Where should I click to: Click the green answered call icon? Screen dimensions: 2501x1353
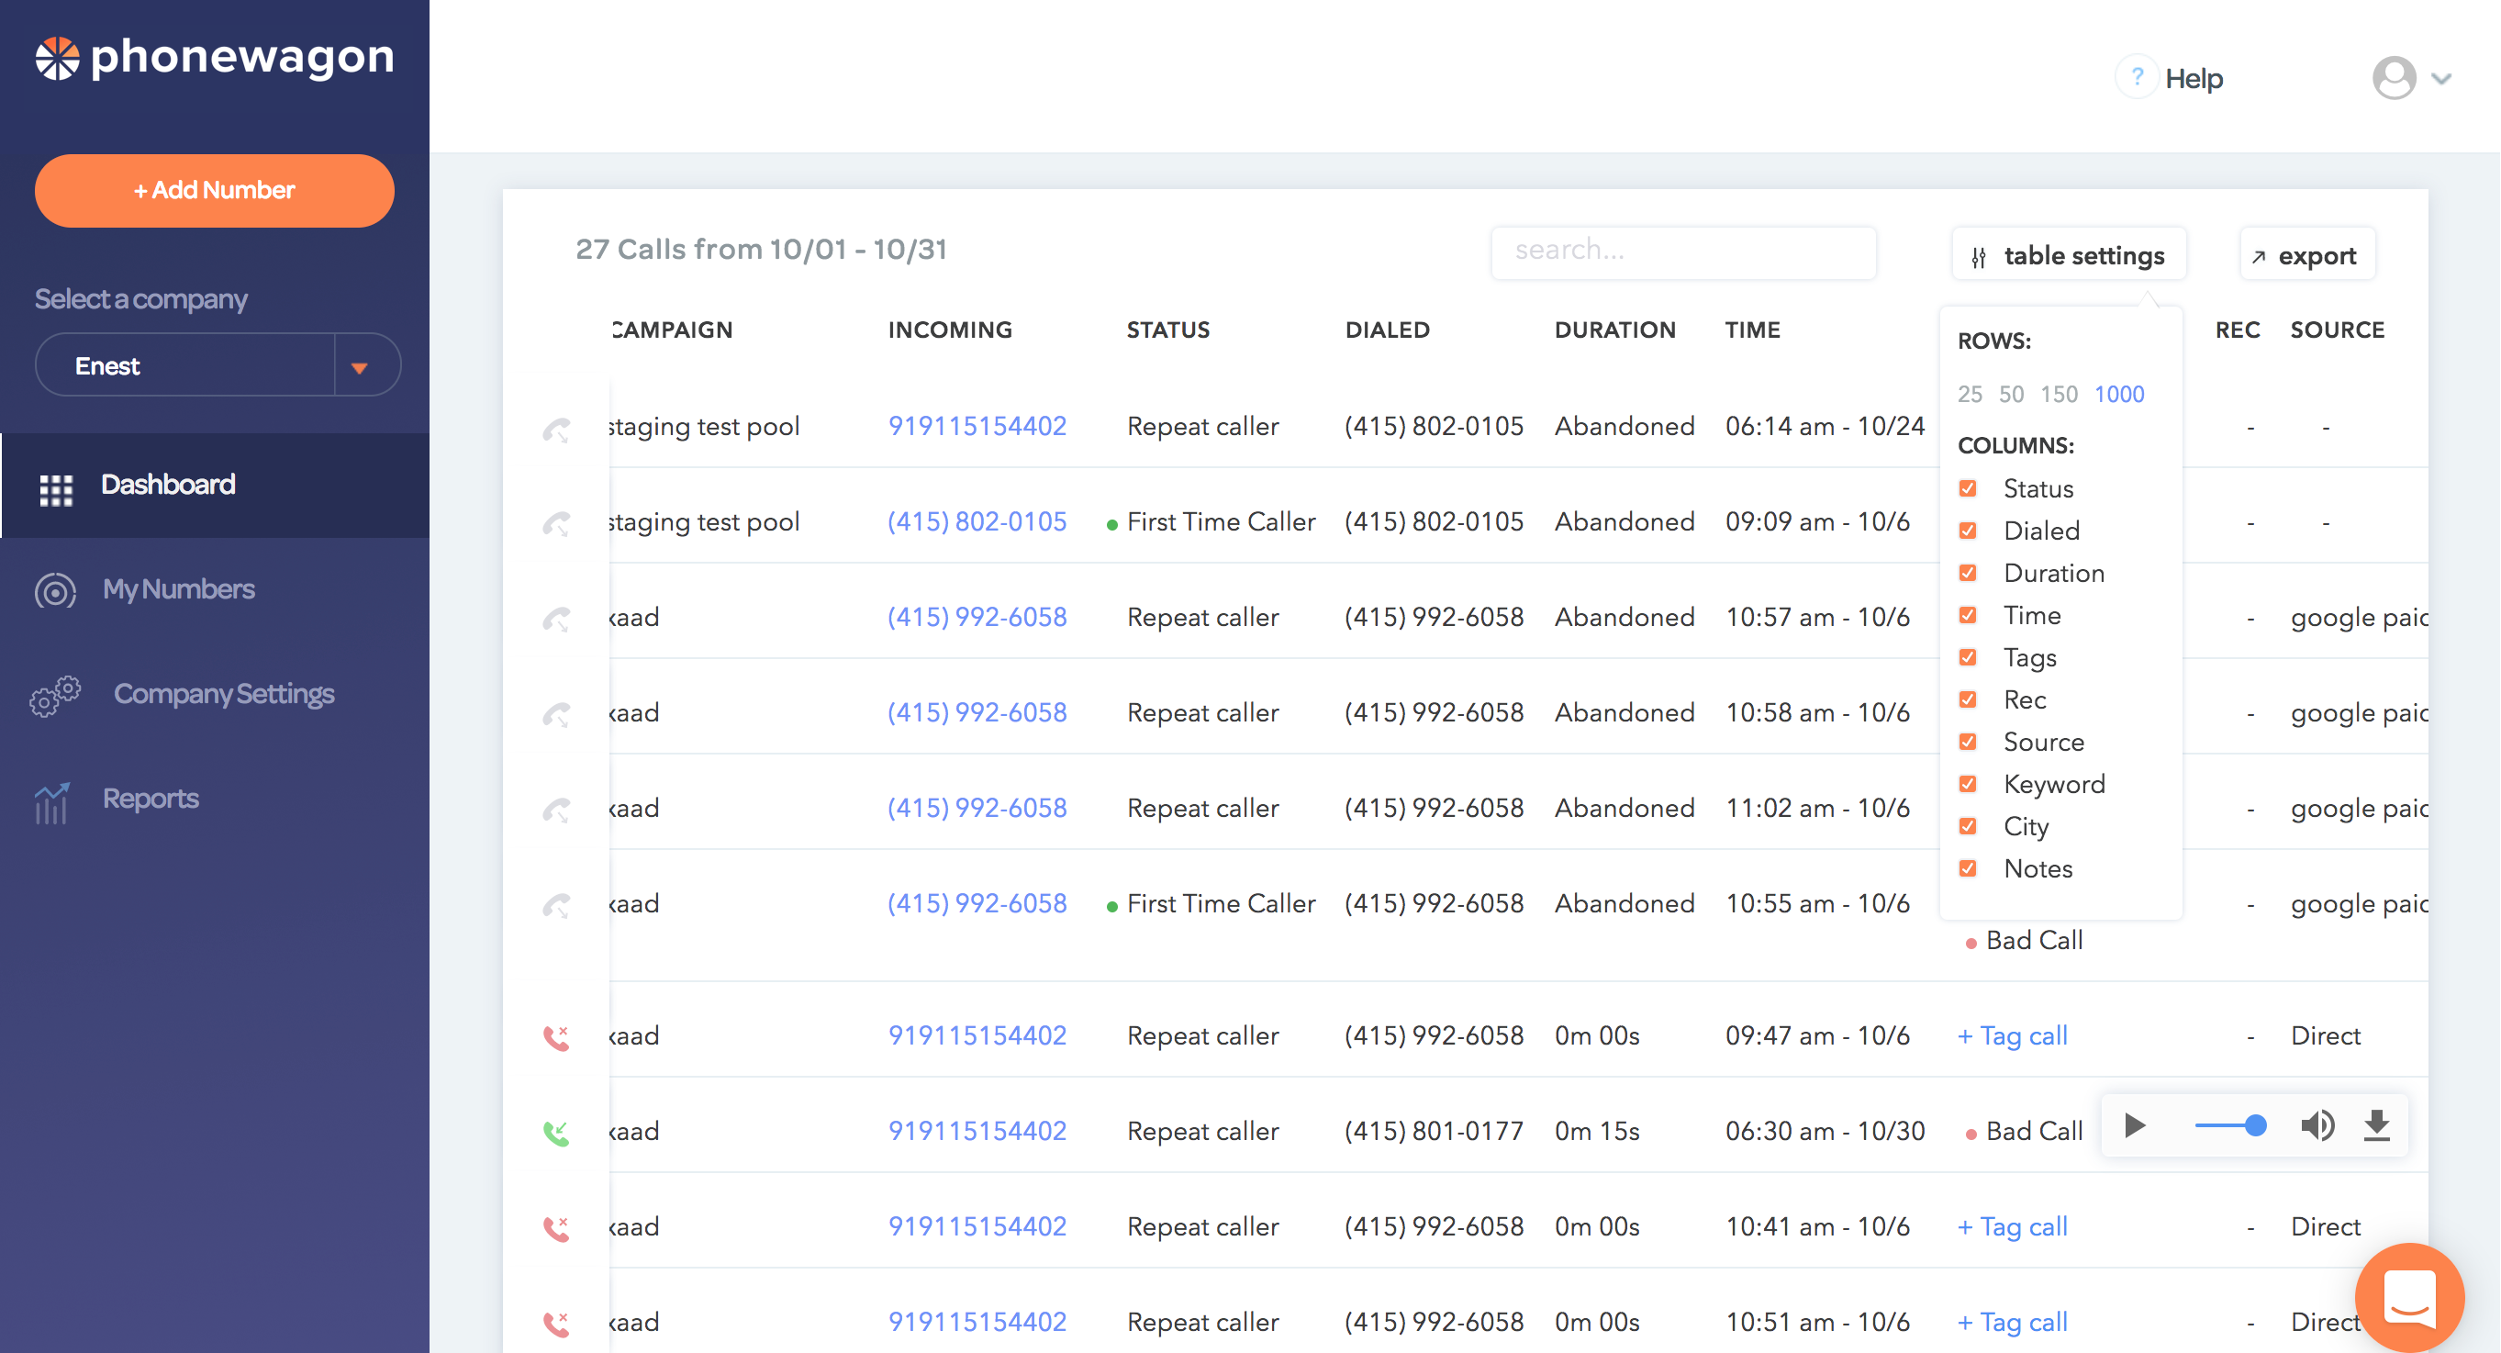click(556, 1132)
